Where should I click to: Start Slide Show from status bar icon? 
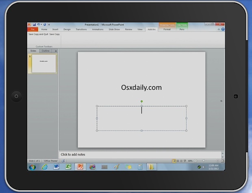pyautogui.click(x=185, y=161)
